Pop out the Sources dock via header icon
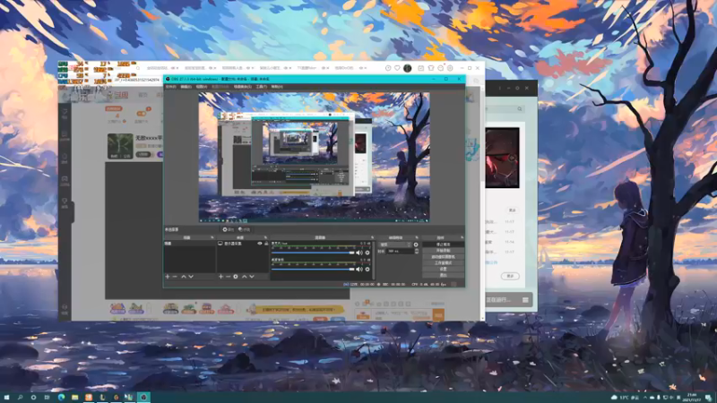Screen dimensions: 717x403 (265, 237)
